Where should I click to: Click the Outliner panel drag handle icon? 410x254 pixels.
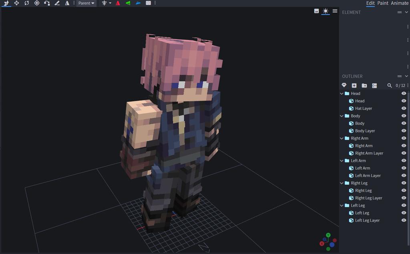pyautogui.click(x=399, y=76)
